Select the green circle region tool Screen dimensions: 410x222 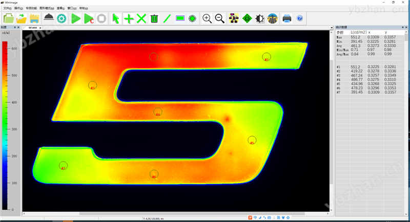[x=193, y=18]
